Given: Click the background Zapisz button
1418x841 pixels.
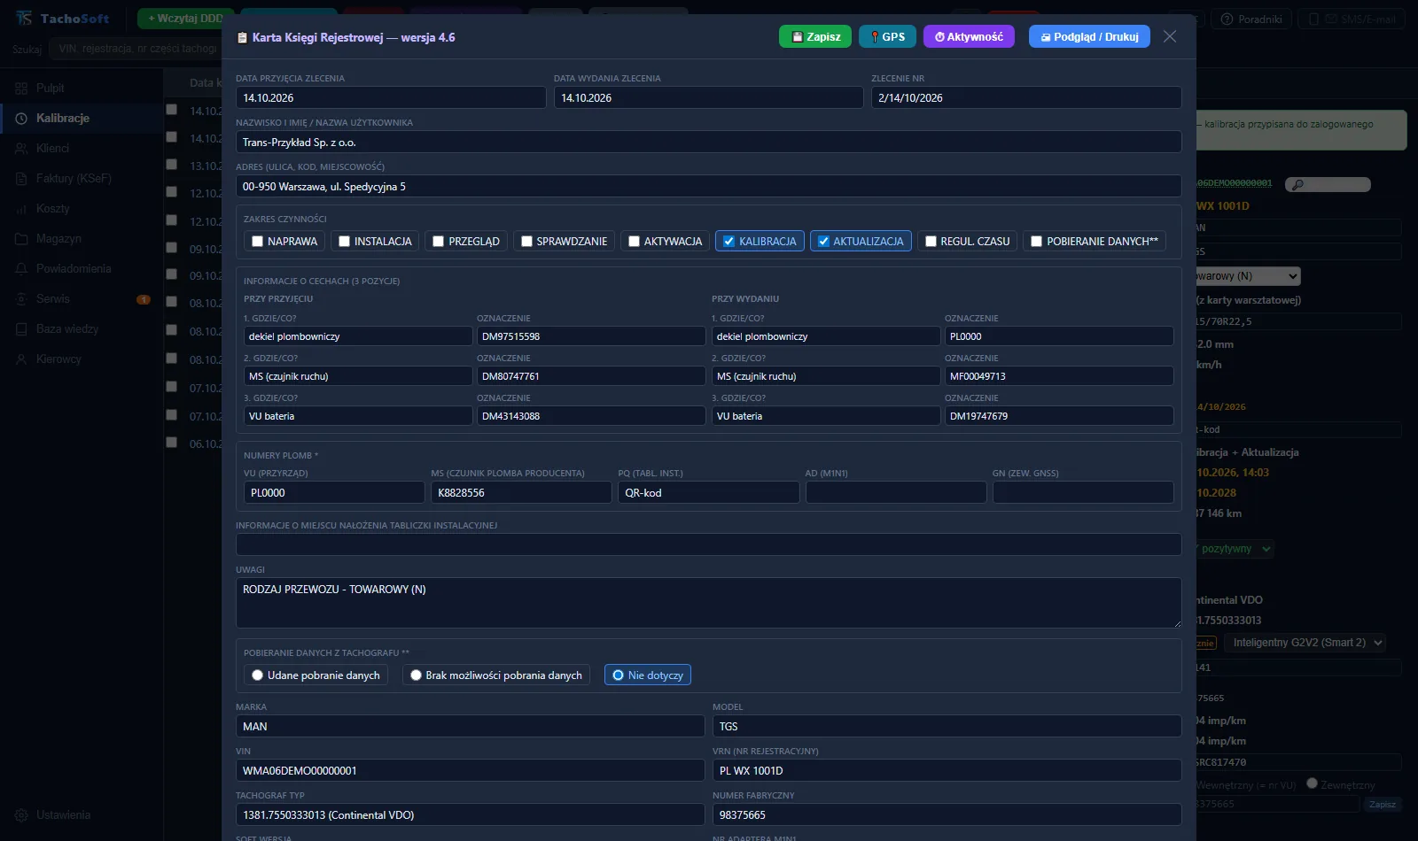Looking at the screenshot, I should [x=1382, y=804].
